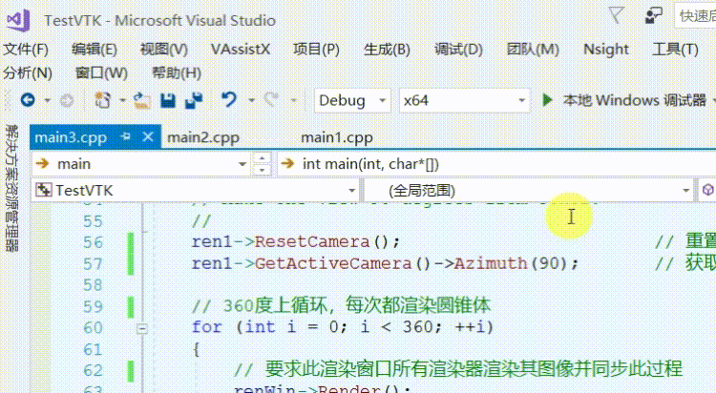Open the 调试(D) menu
Screen dimensions: 716x393
point(458,50)
